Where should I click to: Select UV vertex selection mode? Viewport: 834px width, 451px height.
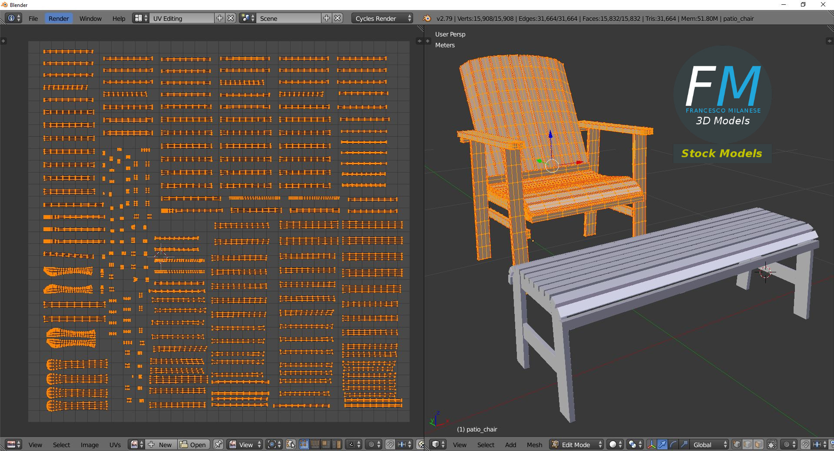click(304, 444)
